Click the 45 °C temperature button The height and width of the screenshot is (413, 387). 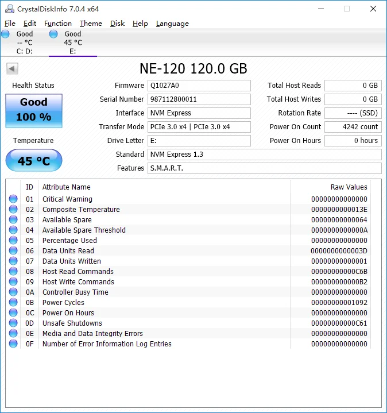34,160
